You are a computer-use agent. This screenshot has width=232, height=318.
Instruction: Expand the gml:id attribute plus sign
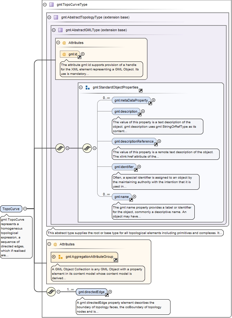83,54
